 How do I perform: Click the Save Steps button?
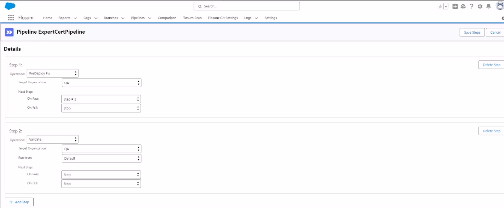click(x=472, y=32)
